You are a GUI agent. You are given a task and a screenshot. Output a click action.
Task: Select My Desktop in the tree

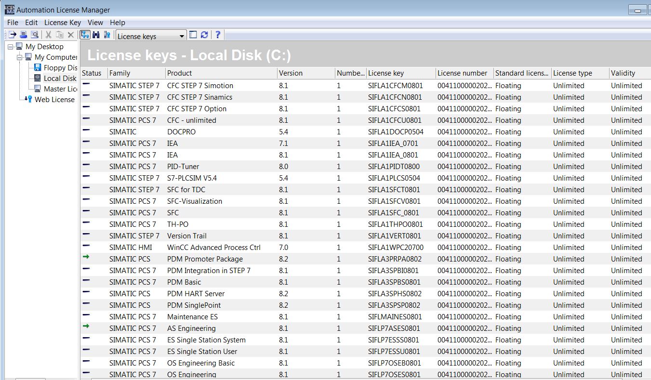tap(44, 47)
